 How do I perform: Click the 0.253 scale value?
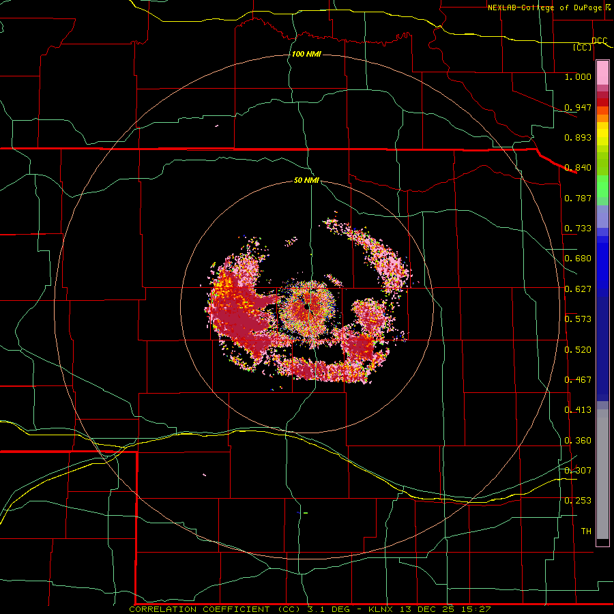(578, 501)
